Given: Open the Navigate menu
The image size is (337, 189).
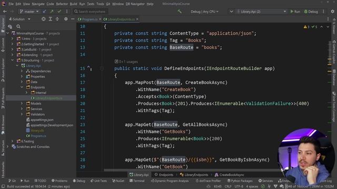Looking at the screenshot, I should 38,4.
